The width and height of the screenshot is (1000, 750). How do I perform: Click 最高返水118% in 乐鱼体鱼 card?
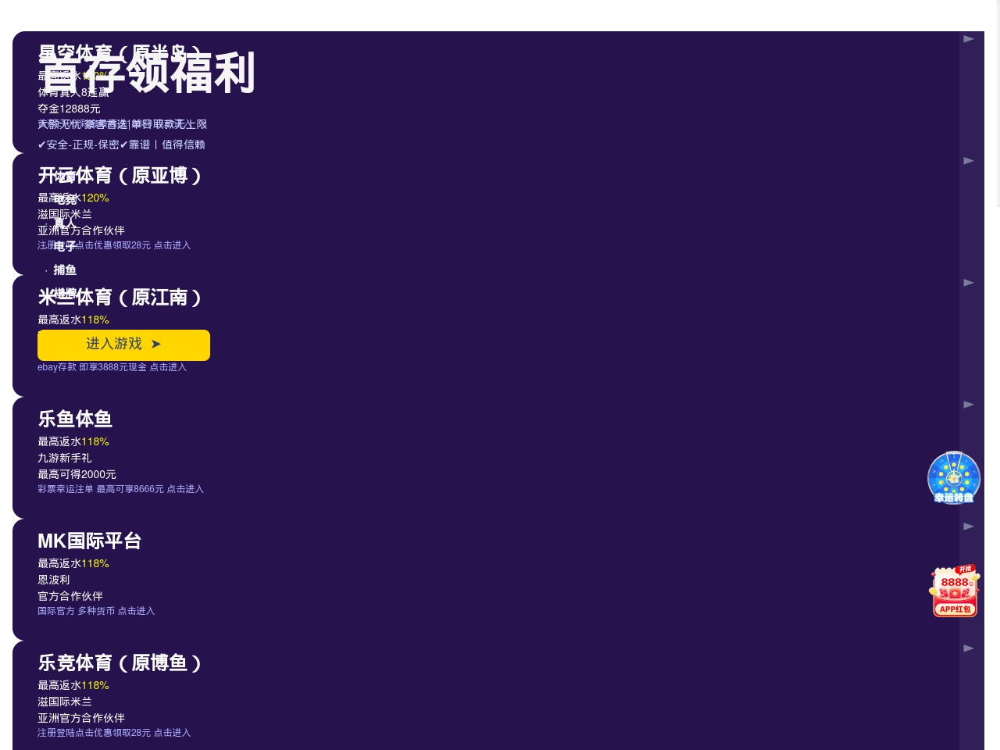(73, 442)
